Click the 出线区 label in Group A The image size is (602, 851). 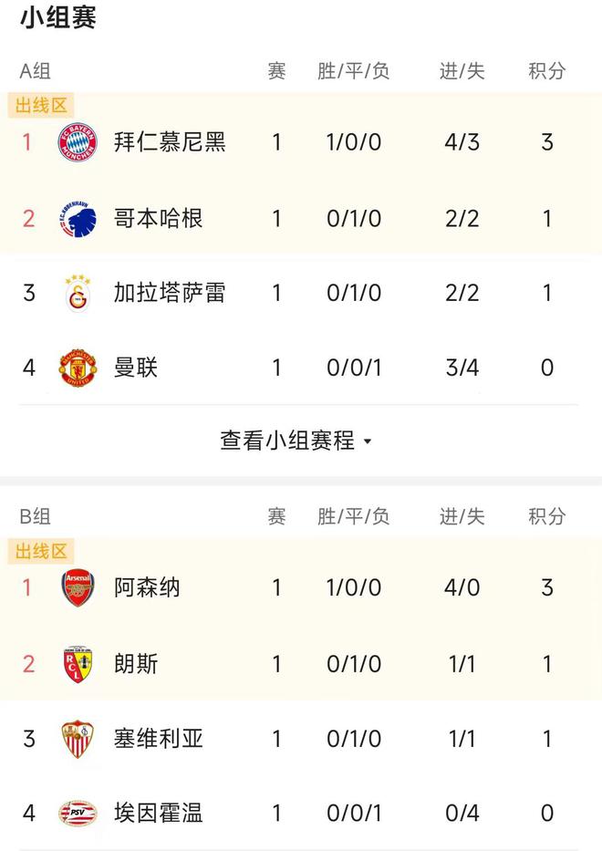point(41,105)
